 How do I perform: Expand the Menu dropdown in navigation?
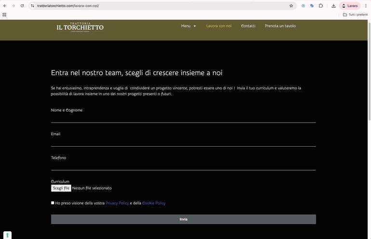[x=188, y=26]
